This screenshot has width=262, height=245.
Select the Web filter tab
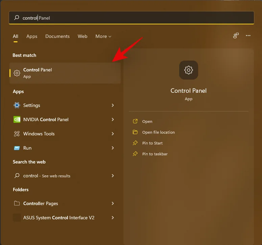(82, 36)
